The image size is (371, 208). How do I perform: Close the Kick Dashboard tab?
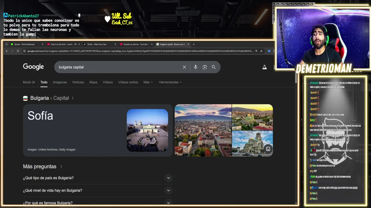[43, 44]
